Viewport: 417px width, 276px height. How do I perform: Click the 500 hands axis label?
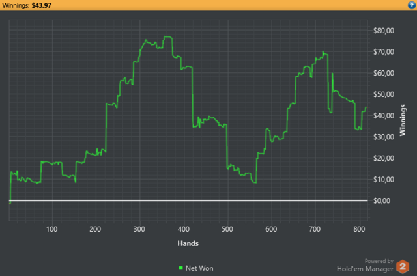coord(227,229)
